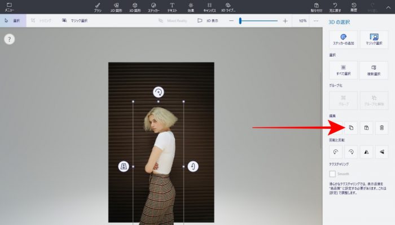Flip the selection horizontally
This screenshot has width=395, height=225.
[x=366, y=152]
